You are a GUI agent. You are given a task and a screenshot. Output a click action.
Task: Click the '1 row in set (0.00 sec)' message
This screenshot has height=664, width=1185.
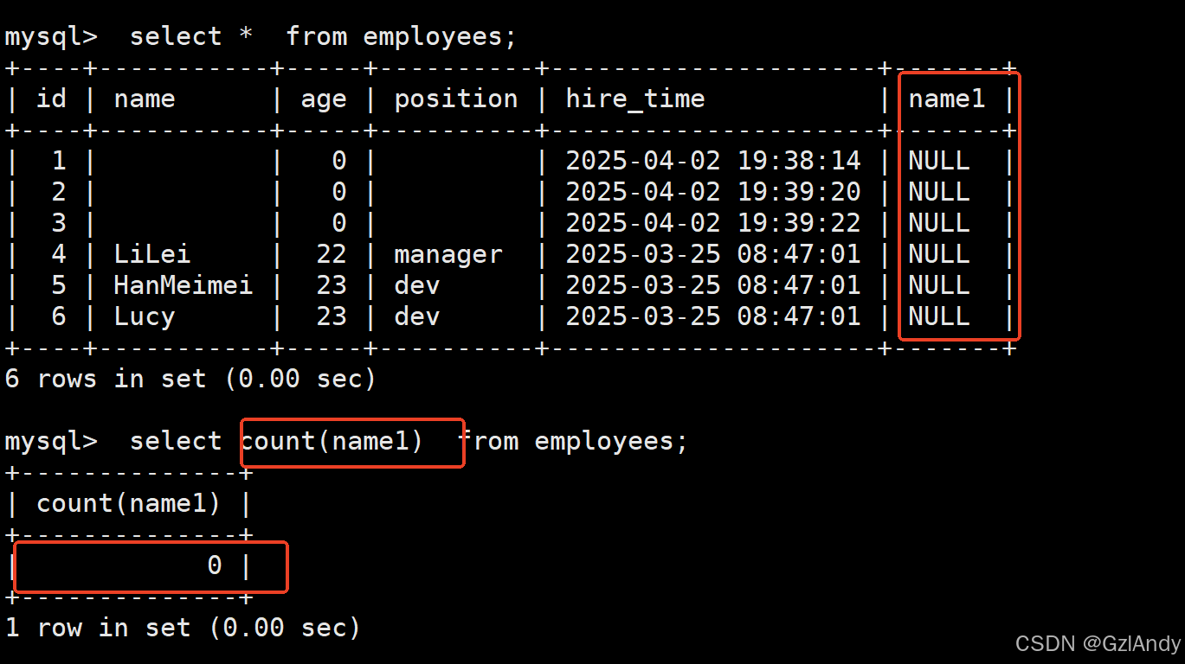183,628
